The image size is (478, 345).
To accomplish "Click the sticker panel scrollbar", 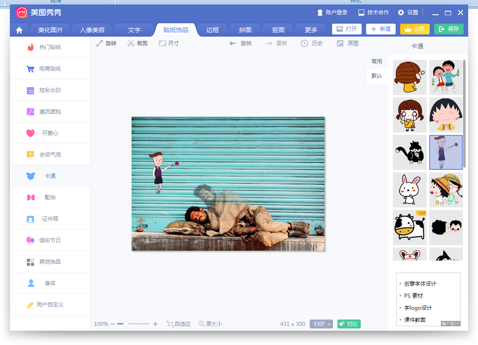I will pos(465,114).
